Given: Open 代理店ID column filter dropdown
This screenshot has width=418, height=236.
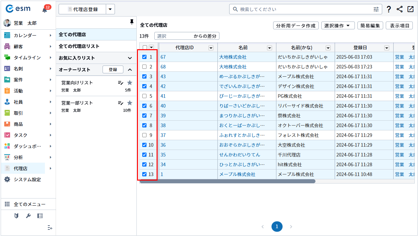Looking at the screenshot, I should [211, 48].
